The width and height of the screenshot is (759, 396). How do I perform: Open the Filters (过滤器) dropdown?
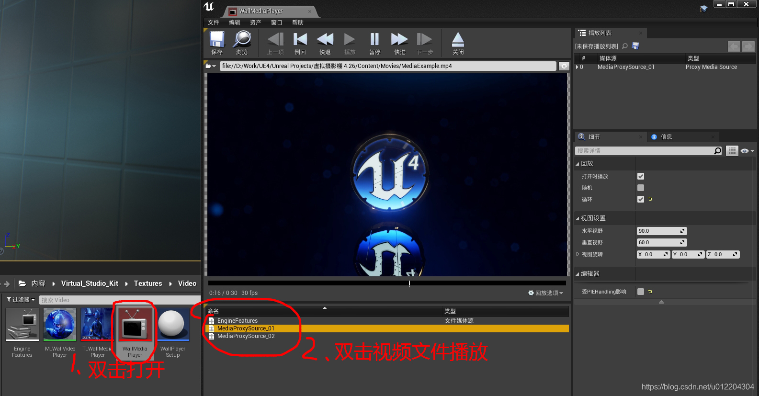pyautogui.click(x=21, y=300)
